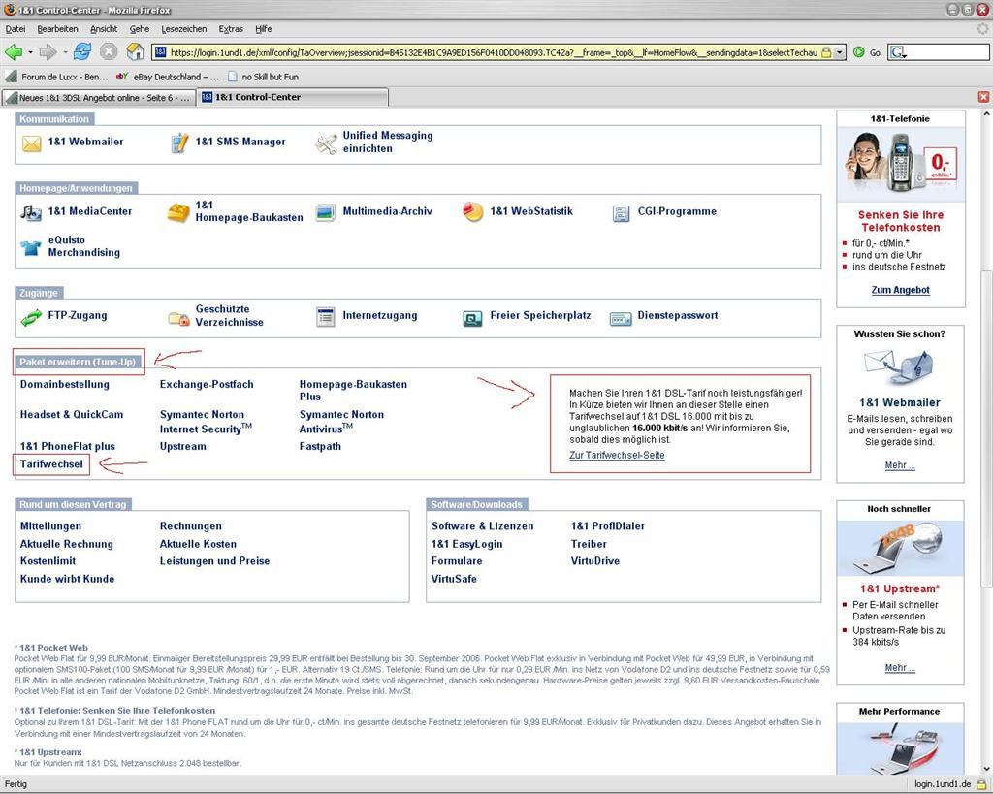The height and width of the screenshot is (794, 993).
Task: Click the Noch schneller laptop advert image
Action: click(900, 549)
